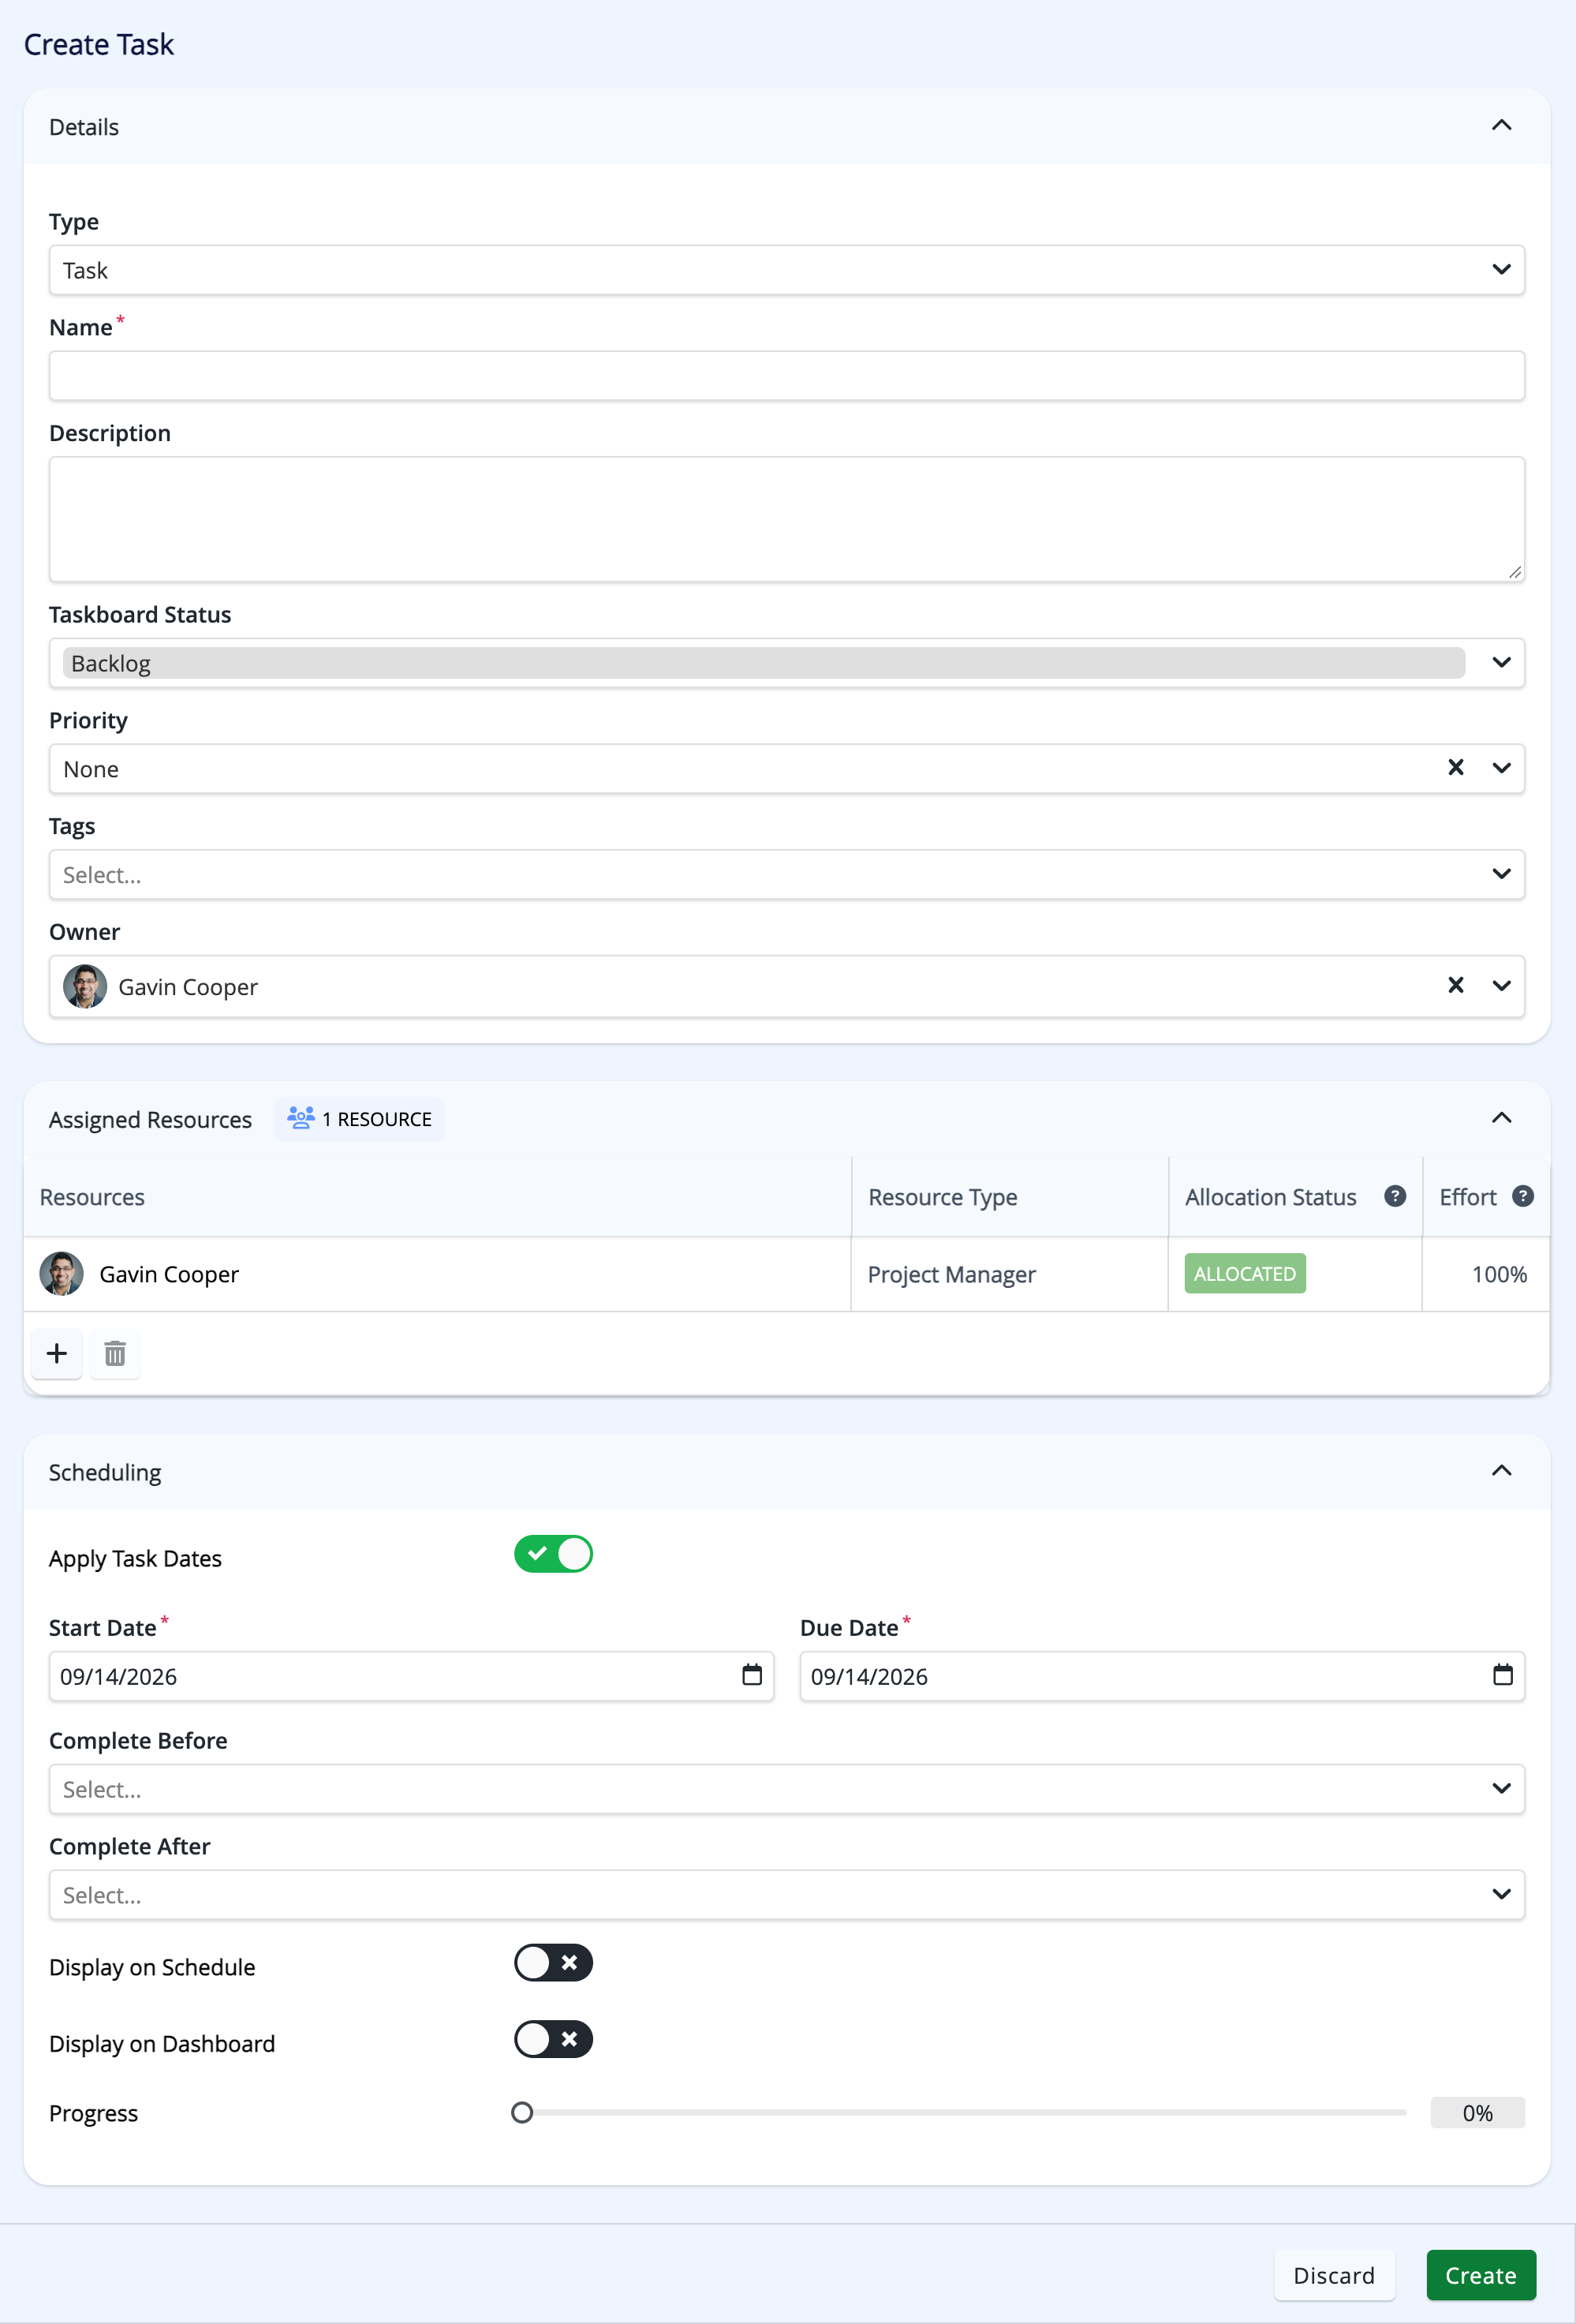Click the Project Manager cell

click(1010, 1274)
